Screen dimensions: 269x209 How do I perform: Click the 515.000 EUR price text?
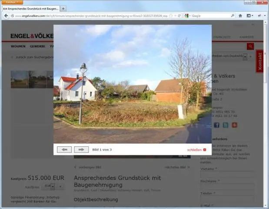click(x=46, y=178)
